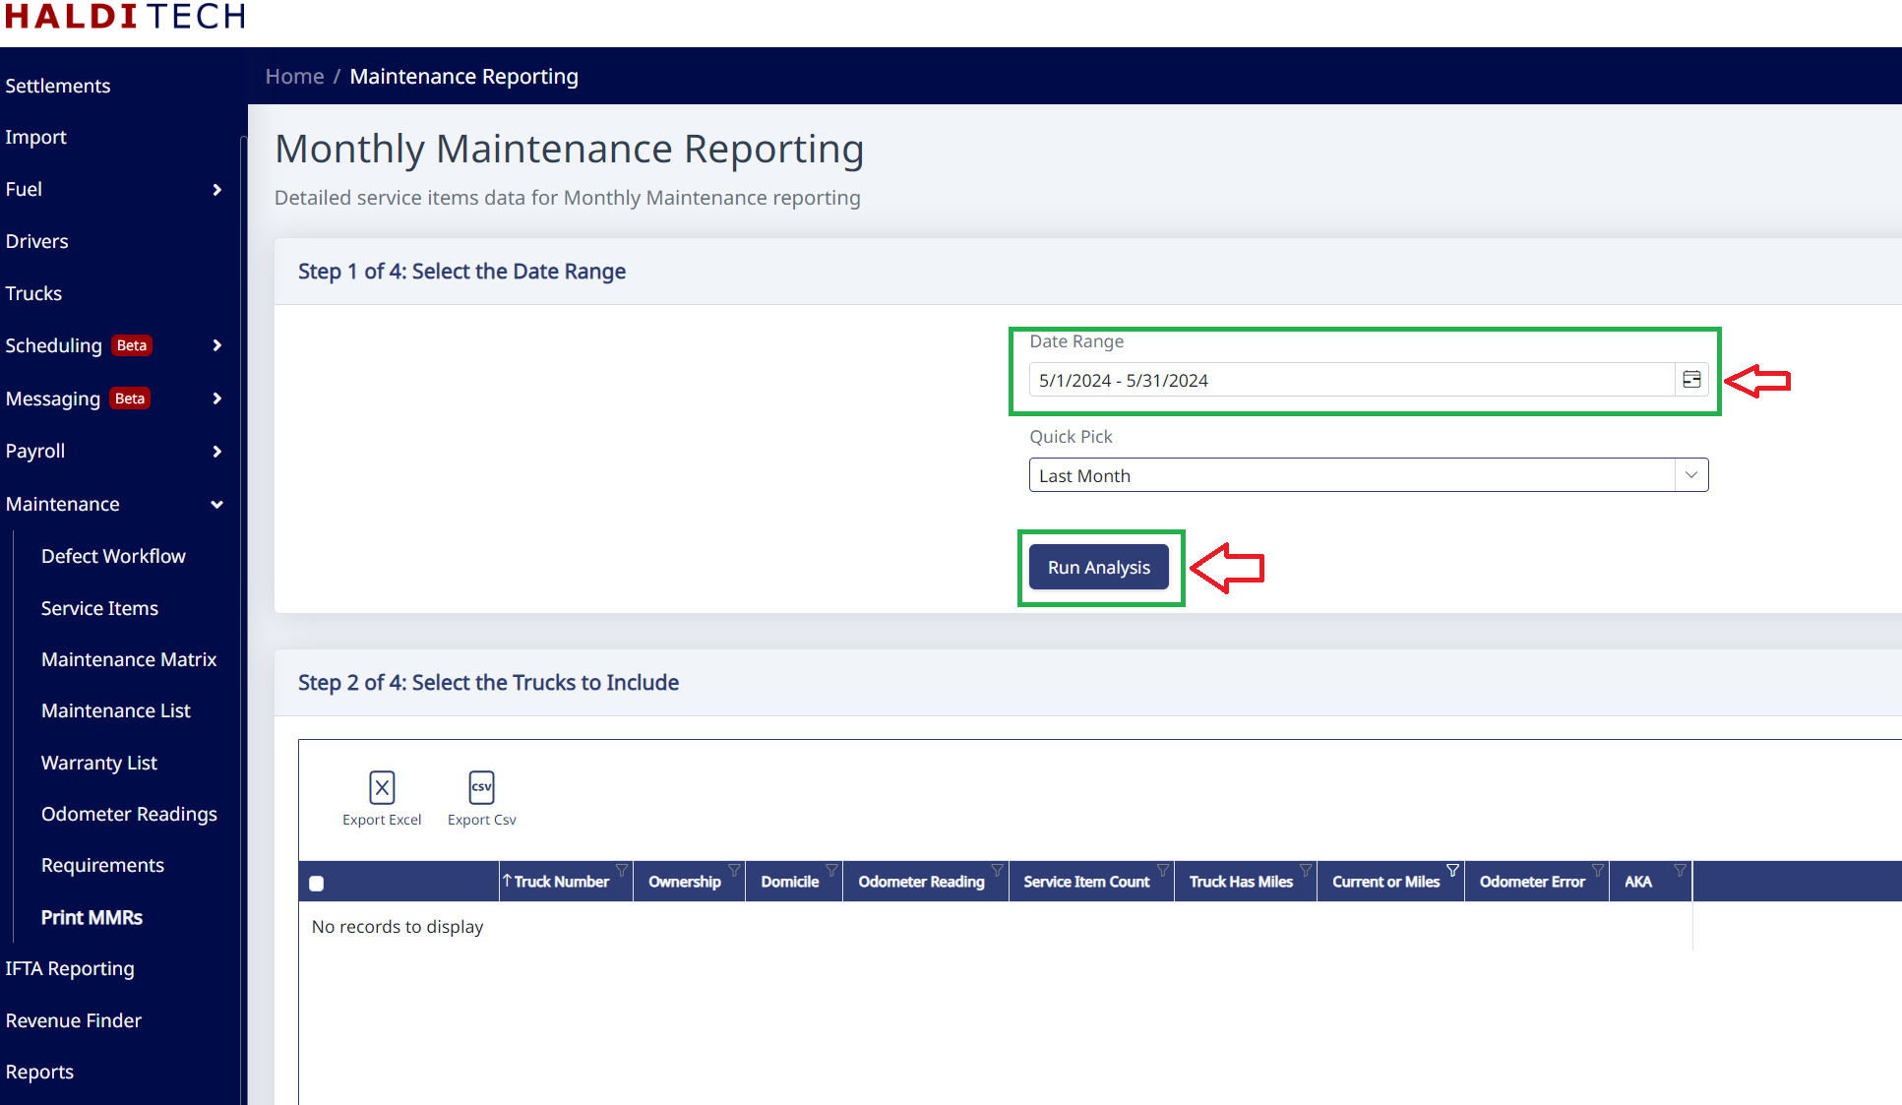Screen dimensions: 1902x1105
Task: Sort by Ownership column header
Action: [685, 882]
